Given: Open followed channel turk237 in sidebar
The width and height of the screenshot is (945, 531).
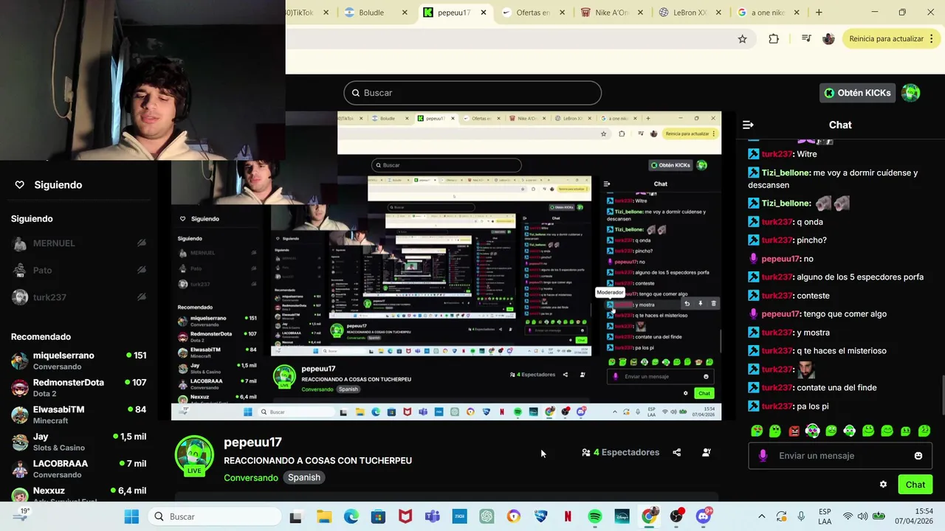Looking at the screenshot, I should (x=78, y=297).
